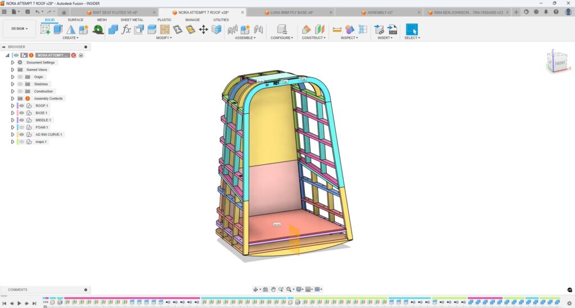Viewport: 575px width, 308px height.
Task: Expand the Document Settings node
Action: (x=12, y=62)
